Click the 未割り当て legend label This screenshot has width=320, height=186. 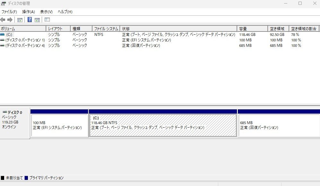click(x=14, y=178)
